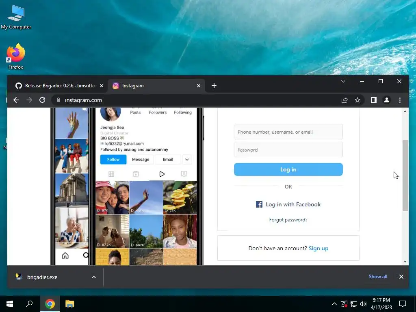
Task: Select the grid posts icon in mockup
Action: click(111, 174)
